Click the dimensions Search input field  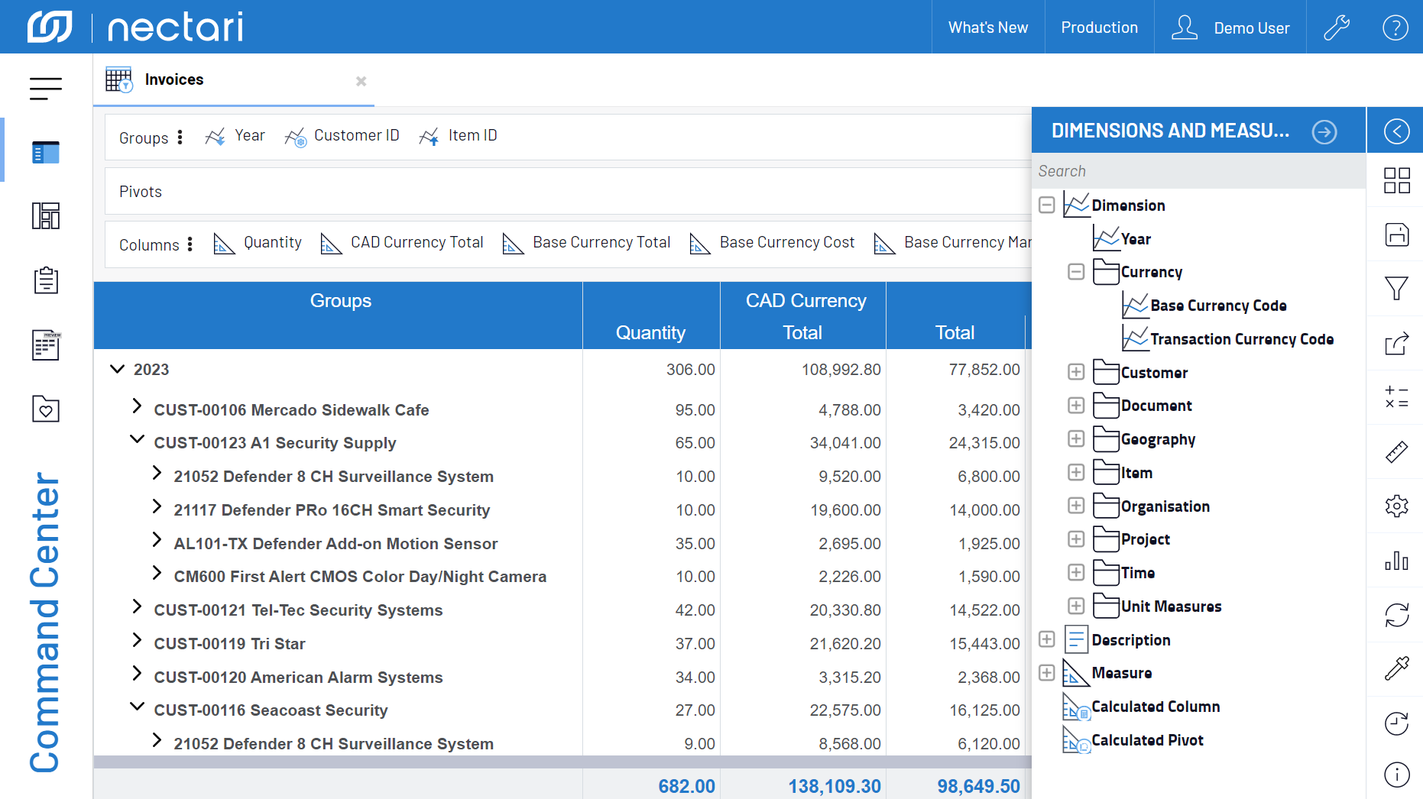click(x=1197, y=171)
